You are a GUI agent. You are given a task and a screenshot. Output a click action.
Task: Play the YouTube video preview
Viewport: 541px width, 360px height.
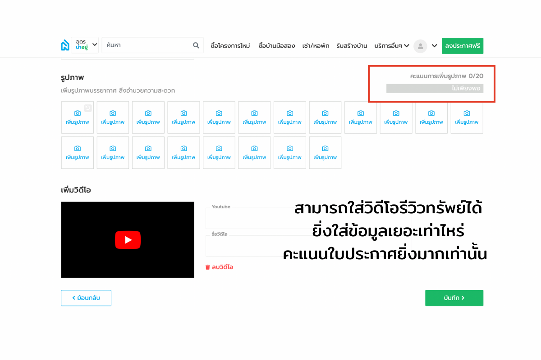128,240
